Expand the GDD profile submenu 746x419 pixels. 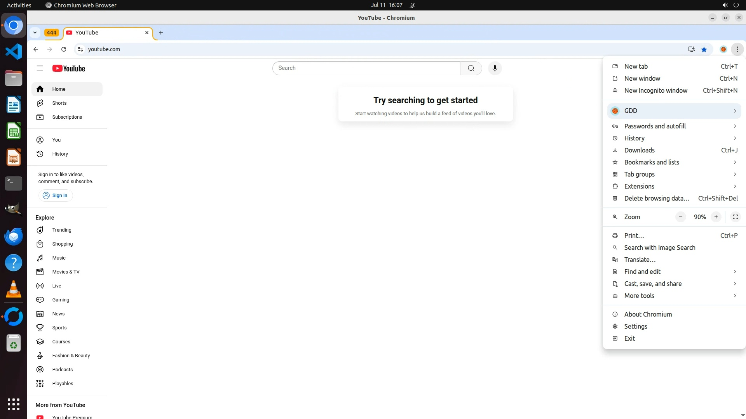674,111
